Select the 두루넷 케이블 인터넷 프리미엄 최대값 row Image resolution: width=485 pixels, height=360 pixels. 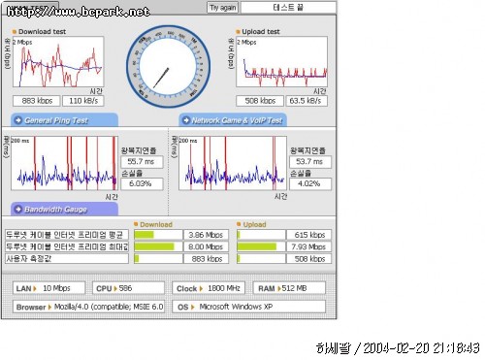pos(67,246)
